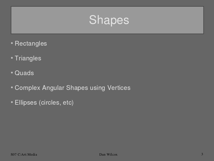Click the bullet dot before Quads
This screenshot has width=214, height=161.
12,73
